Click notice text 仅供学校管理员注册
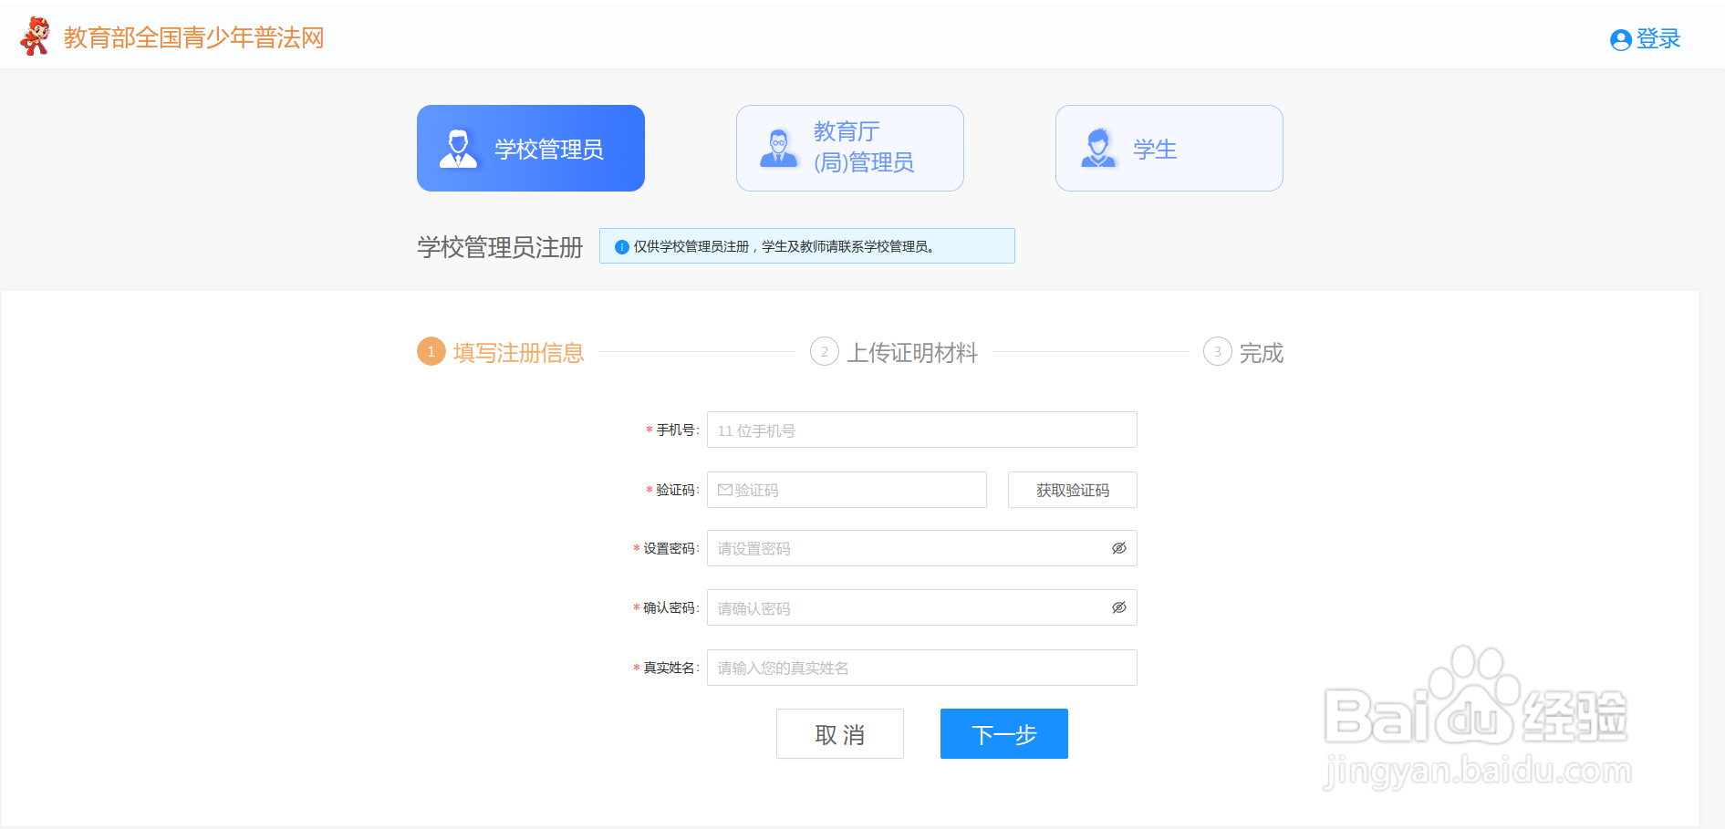This screenshot has width=1725, height=829. (x=691, y=246)
